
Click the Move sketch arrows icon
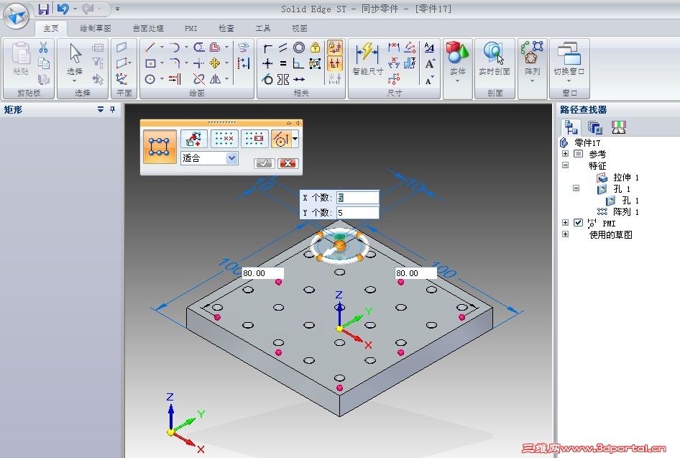tap(215, 63)
